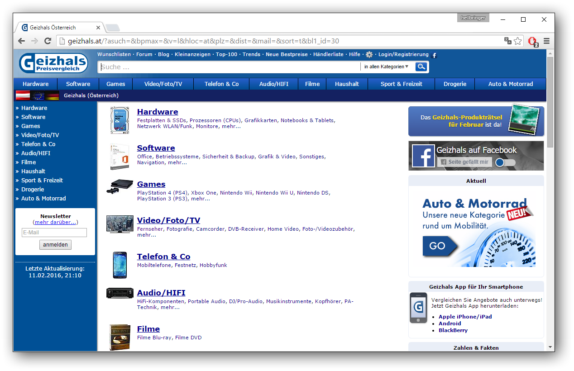This screenshot has height=371, width=574.
Task: Open the Chrome hamburger menu
Action: coord(546,41)
